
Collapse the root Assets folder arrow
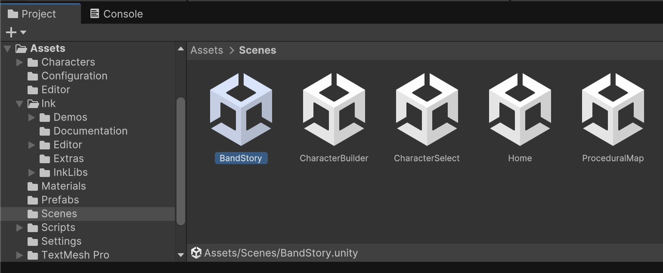click(x=7, y=49)
